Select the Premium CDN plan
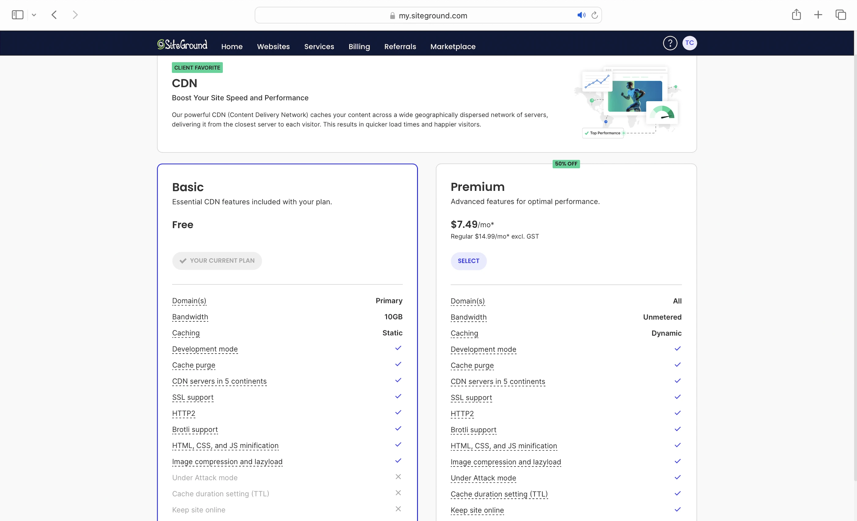The height and width of the screenshot is (521, 857). [468, 261]
